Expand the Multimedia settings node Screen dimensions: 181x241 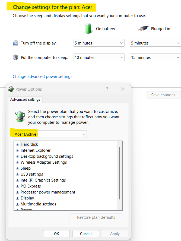18,204
